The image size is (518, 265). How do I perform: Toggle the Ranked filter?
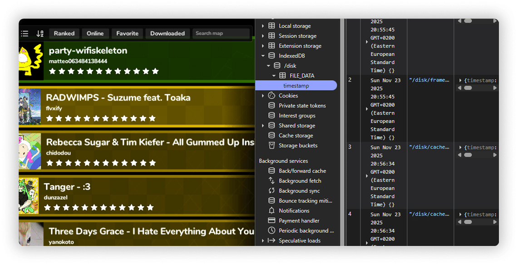coord(64,33)
